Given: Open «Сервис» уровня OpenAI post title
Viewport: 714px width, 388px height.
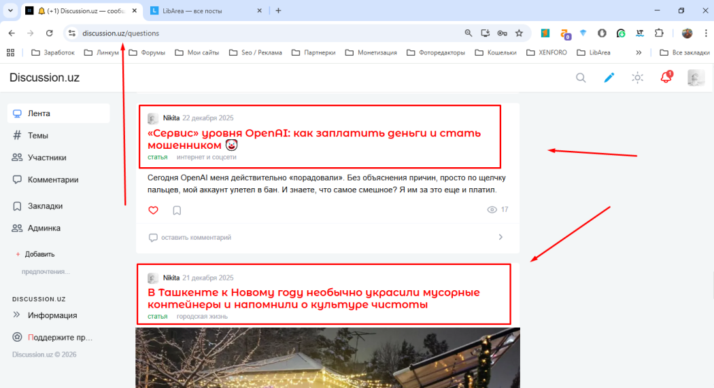Looking at the screenshot, I should pos(314,139).
